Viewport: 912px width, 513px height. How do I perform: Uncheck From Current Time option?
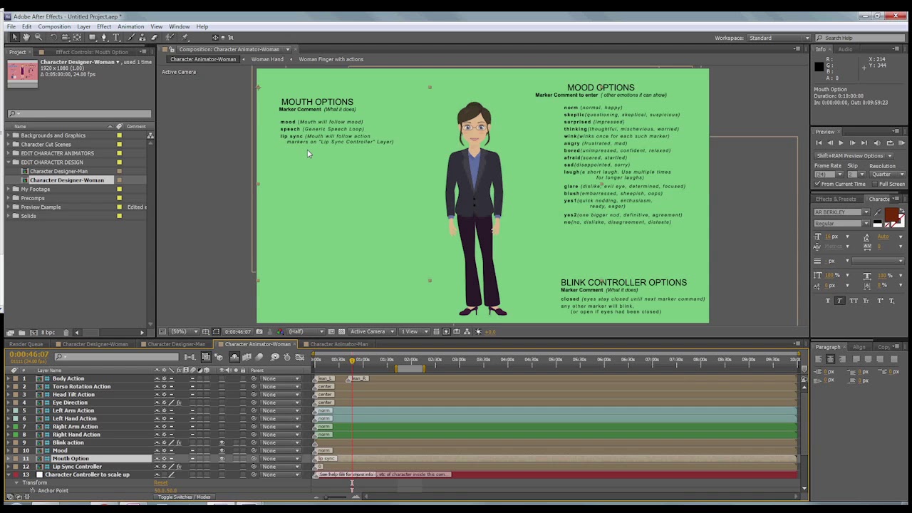(x=818, y=184)
